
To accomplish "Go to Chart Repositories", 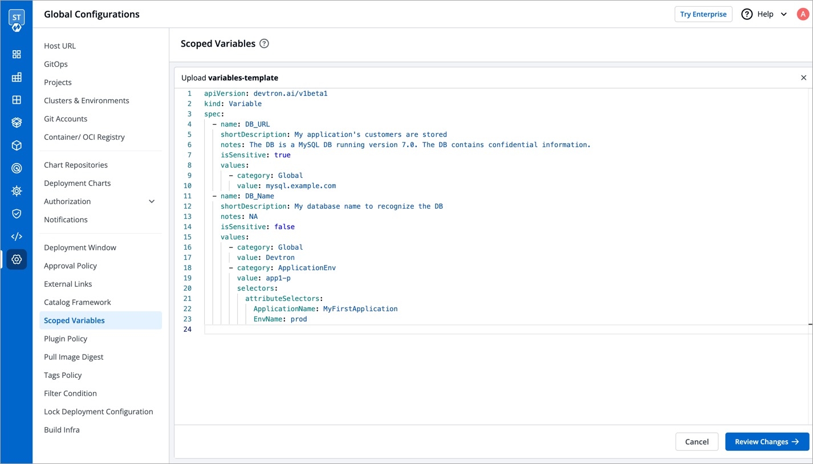I will tap(76, 165).
